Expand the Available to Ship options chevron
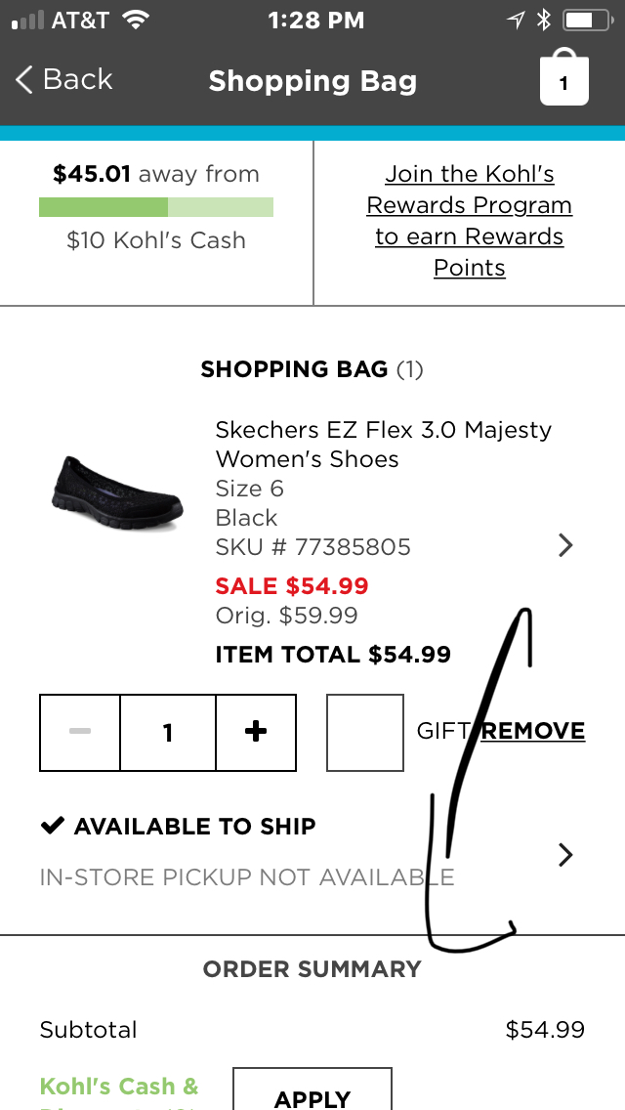 coord(564,855)
